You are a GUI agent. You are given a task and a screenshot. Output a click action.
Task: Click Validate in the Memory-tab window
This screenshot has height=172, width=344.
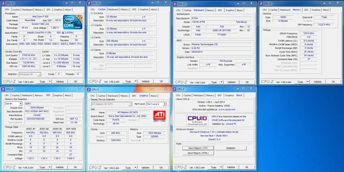[x=318, y=82]
